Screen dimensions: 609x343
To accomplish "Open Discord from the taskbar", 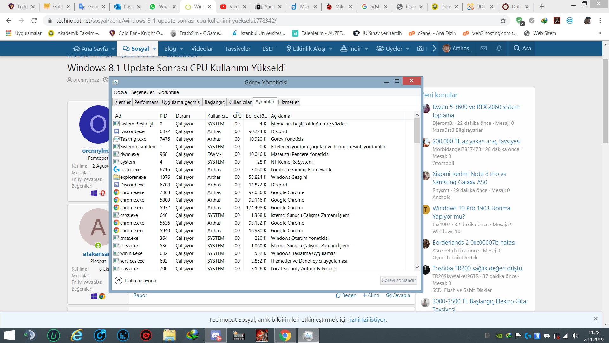I will (216, 335).
